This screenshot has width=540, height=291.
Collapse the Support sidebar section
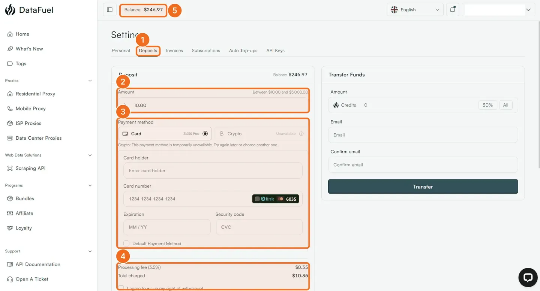tap(90, 252)
